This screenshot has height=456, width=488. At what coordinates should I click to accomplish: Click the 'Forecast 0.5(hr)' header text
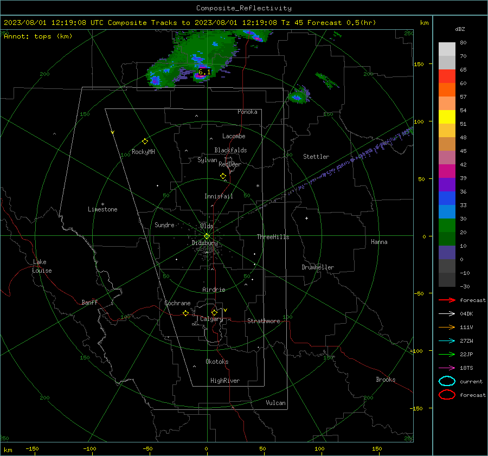[x=342, y=23]
